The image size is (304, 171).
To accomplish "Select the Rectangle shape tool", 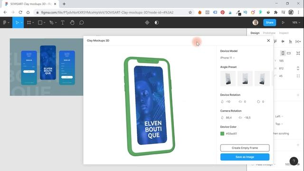I will click(40, 23).
